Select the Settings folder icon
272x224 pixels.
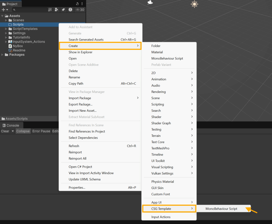pos(10,33)
